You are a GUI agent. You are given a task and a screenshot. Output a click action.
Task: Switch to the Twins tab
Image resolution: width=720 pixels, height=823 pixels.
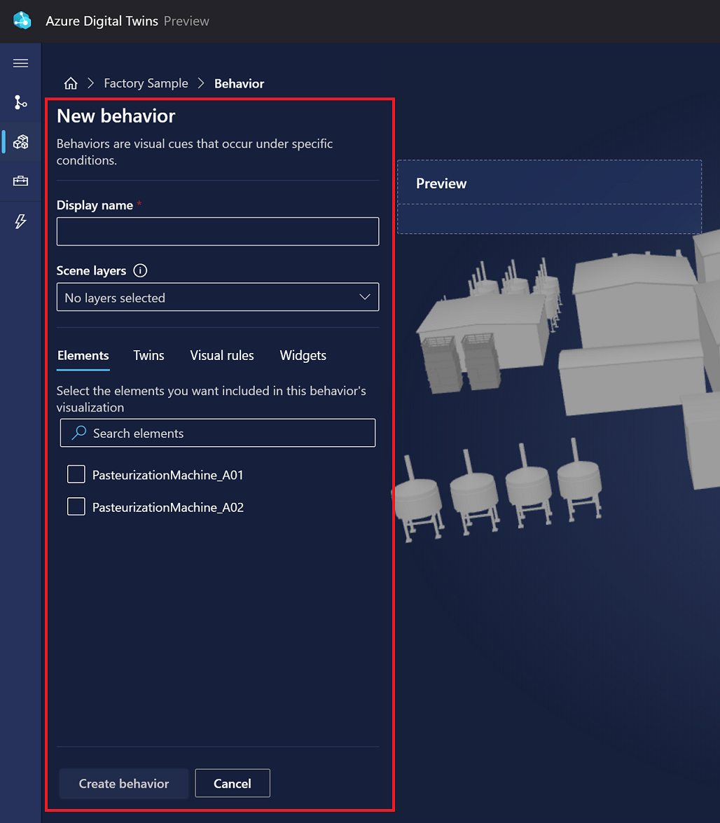pos(148,356)
